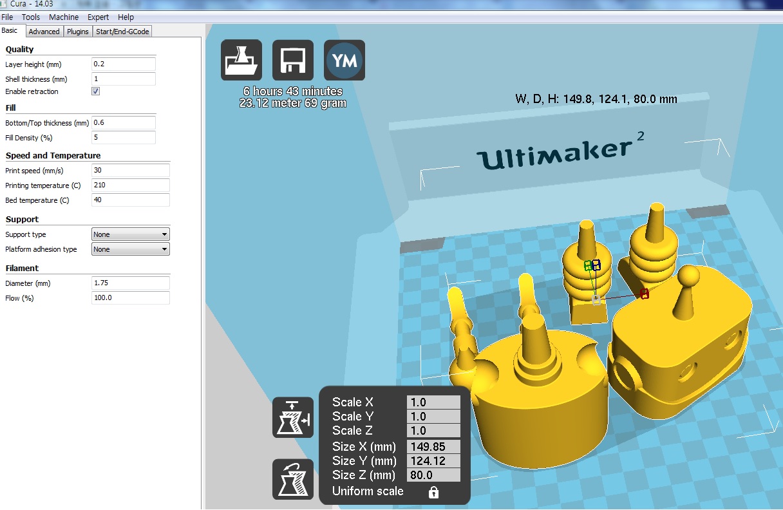783x510 pixels.
Task: Click the Layer height input field
Action: (124, 64)
